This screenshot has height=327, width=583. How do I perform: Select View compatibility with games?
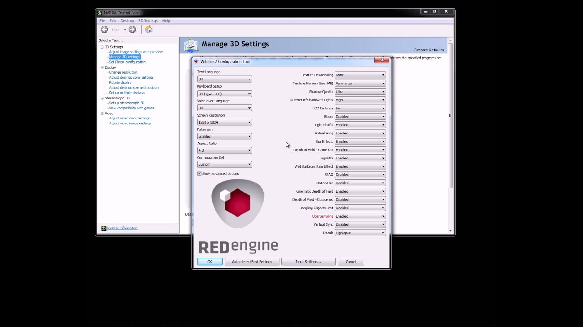132,108
